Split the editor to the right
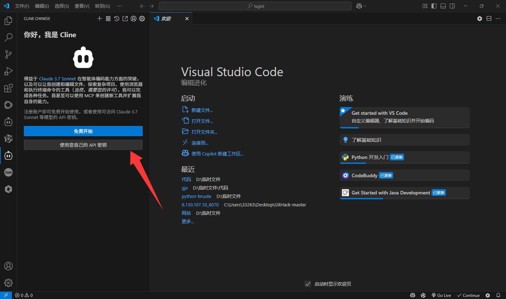 (489, 19)
